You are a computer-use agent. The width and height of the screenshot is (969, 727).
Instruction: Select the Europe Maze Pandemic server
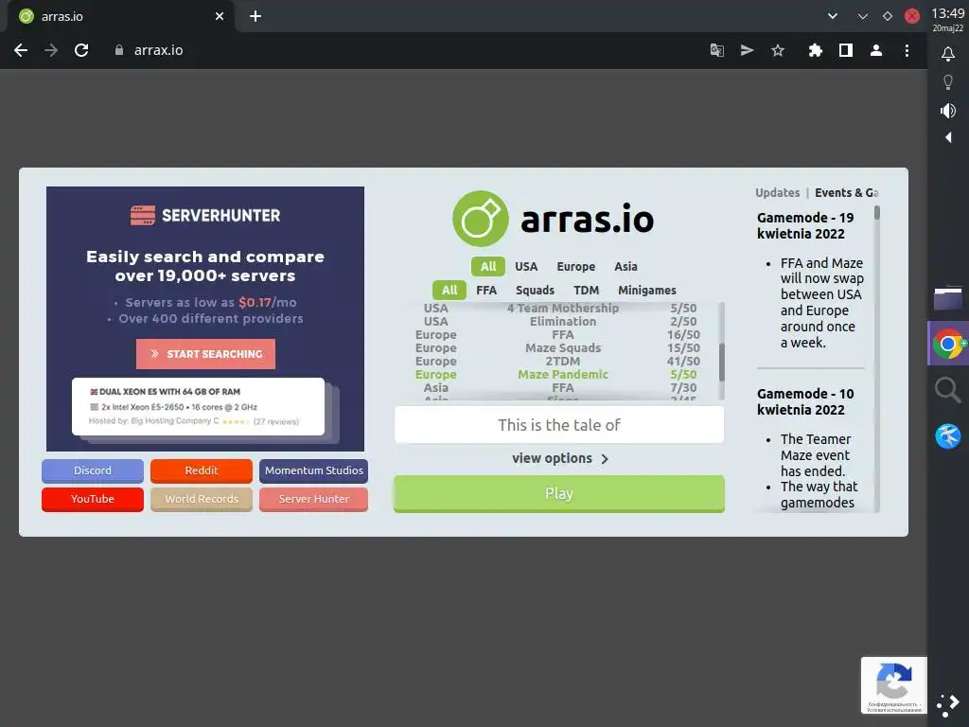click(x=556, y=375)
